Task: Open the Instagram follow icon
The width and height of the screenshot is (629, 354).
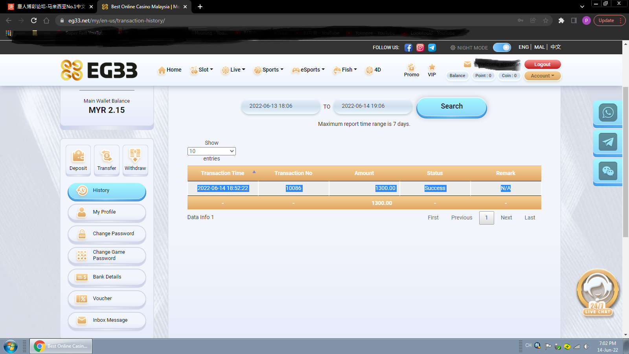Action: 420,48
